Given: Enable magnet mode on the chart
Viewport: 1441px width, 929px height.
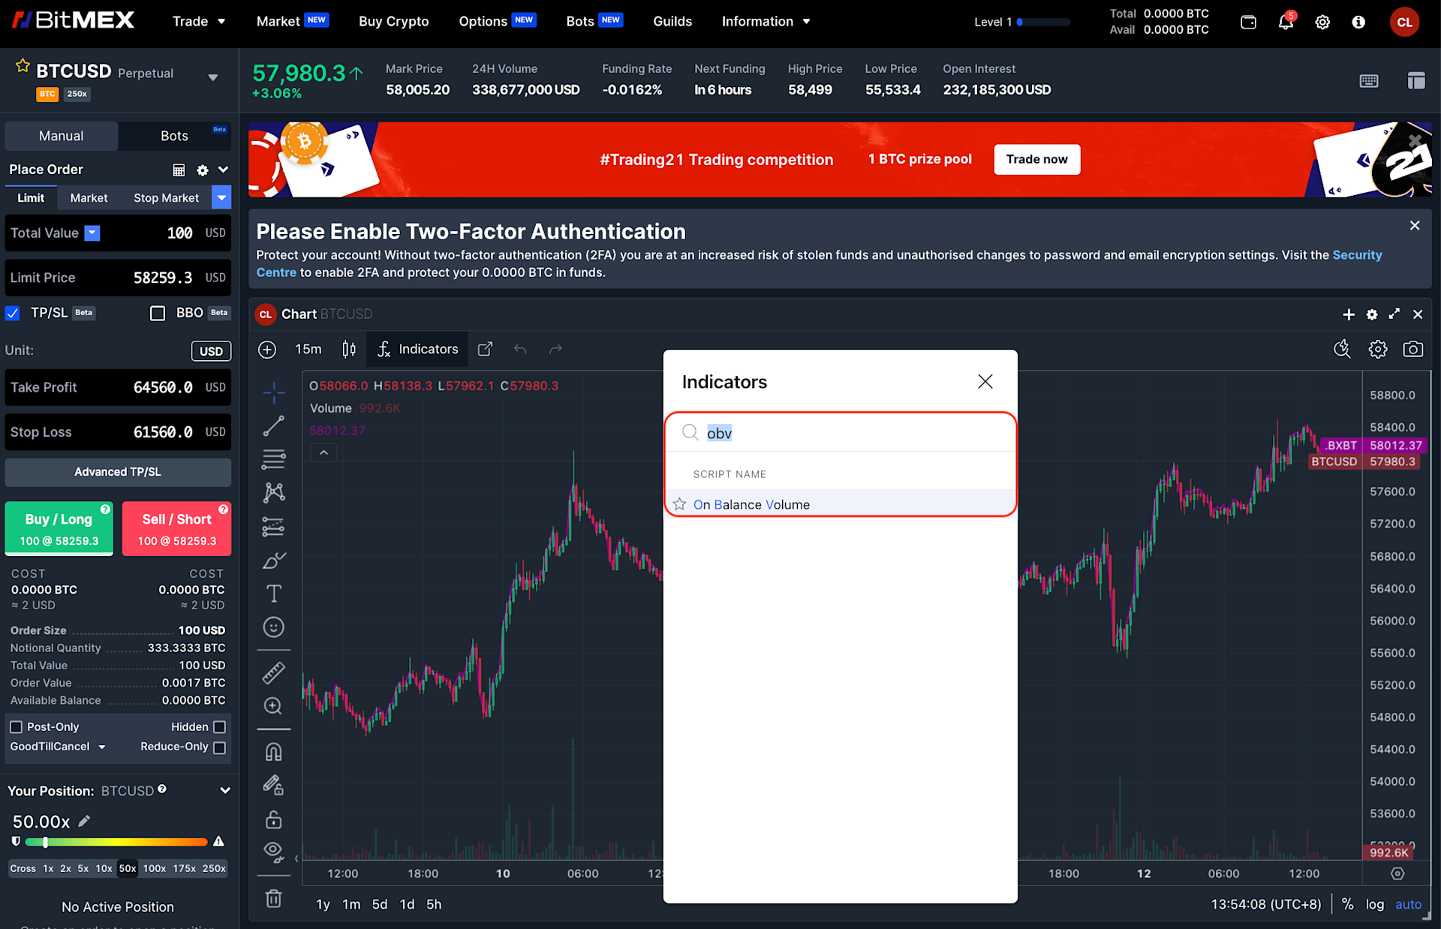Looking at the screenshot, I should click(x=273, y=750).
